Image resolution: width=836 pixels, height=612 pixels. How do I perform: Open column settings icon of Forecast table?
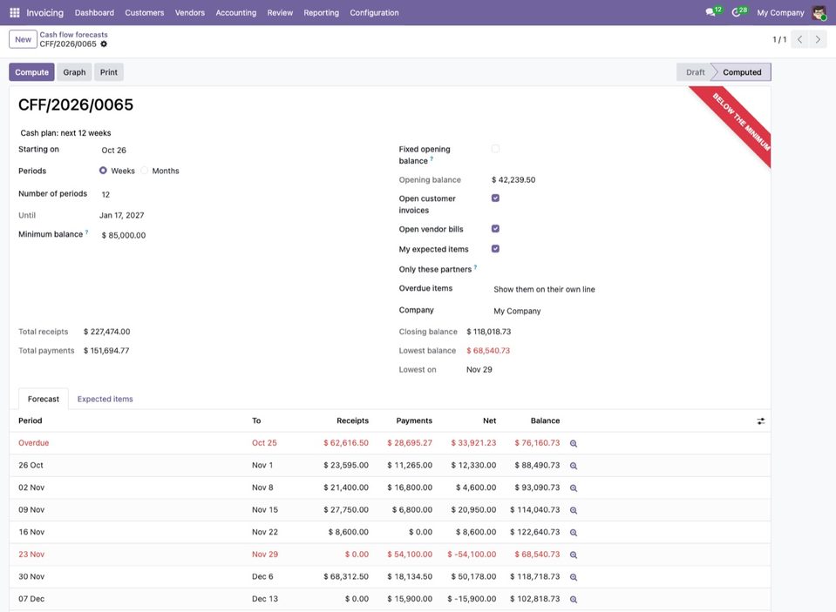pyautogui.click(x=761, y=420)
